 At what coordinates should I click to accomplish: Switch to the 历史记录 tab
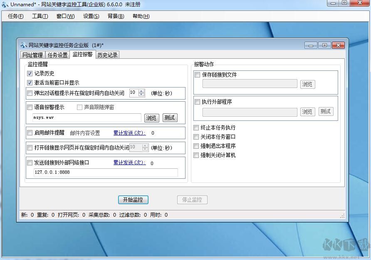pos(107,55)
